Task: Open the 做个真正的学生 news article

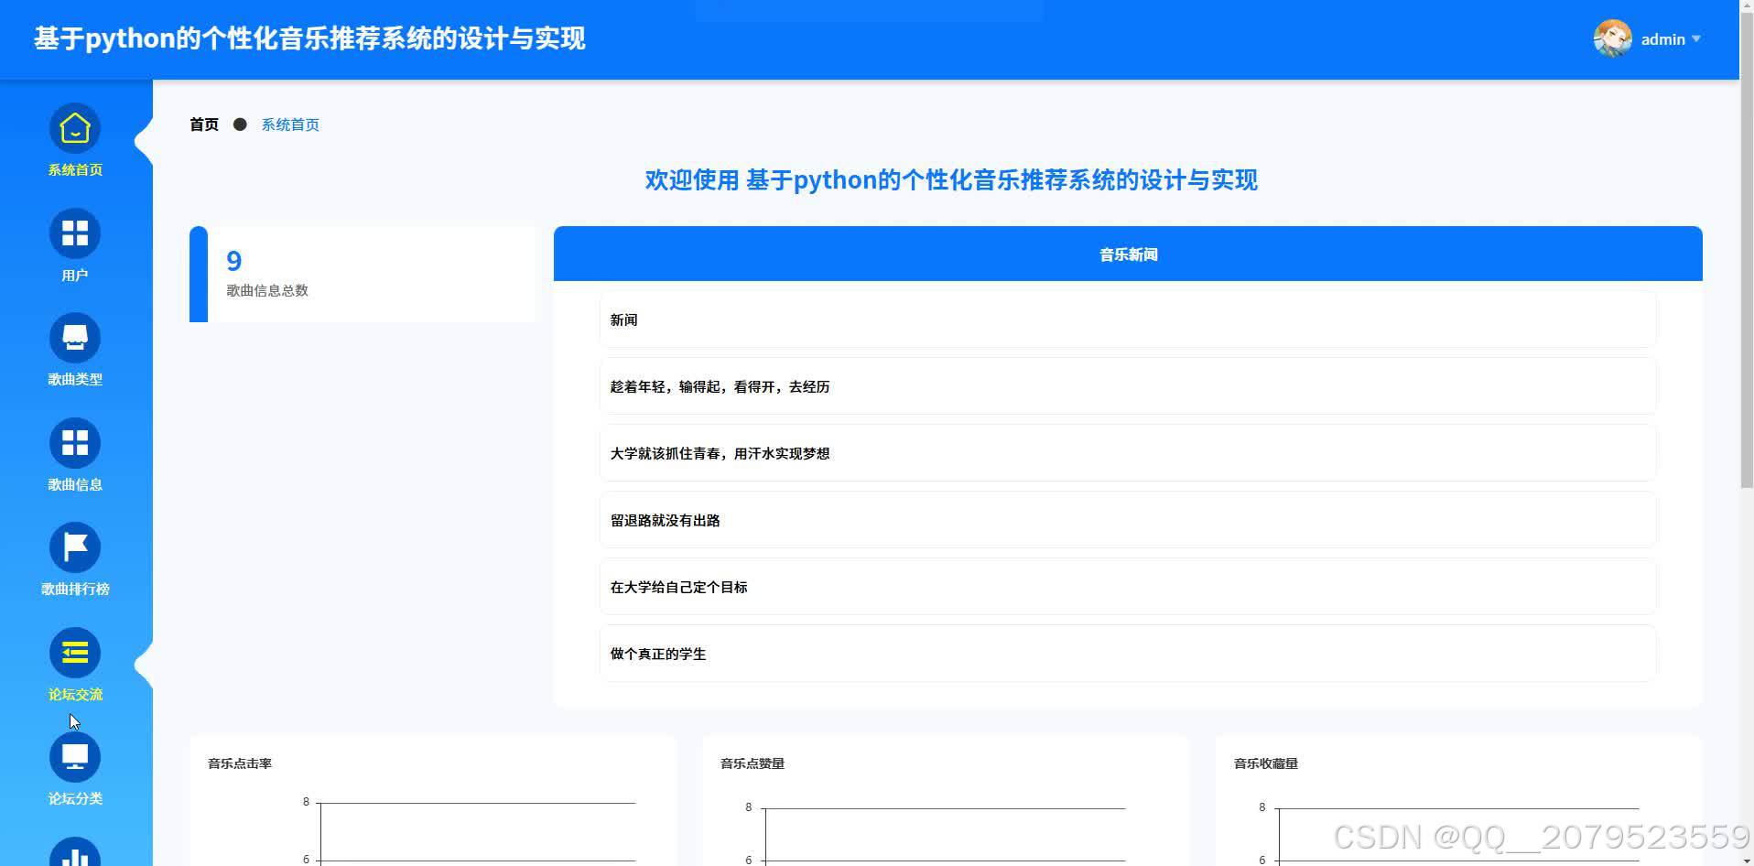Action: (x=1126, y=653)
